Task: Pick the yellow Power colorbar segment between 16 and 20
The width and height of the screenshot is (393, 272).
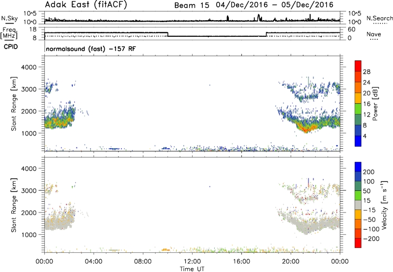Action: (358, 98)
